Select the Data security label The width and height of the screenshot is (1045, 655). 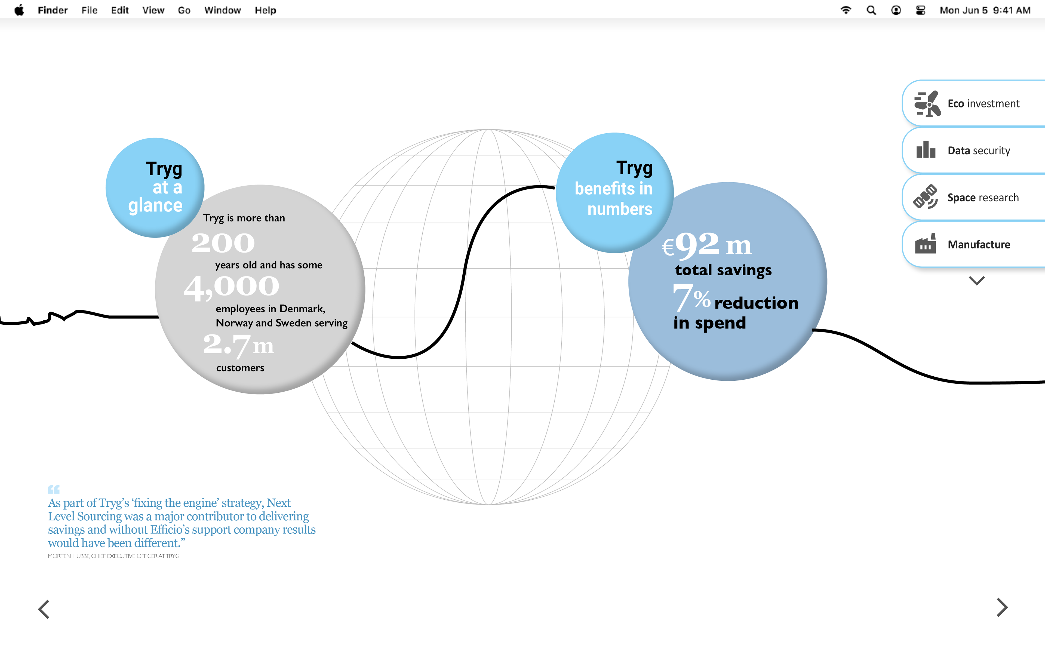979,150
